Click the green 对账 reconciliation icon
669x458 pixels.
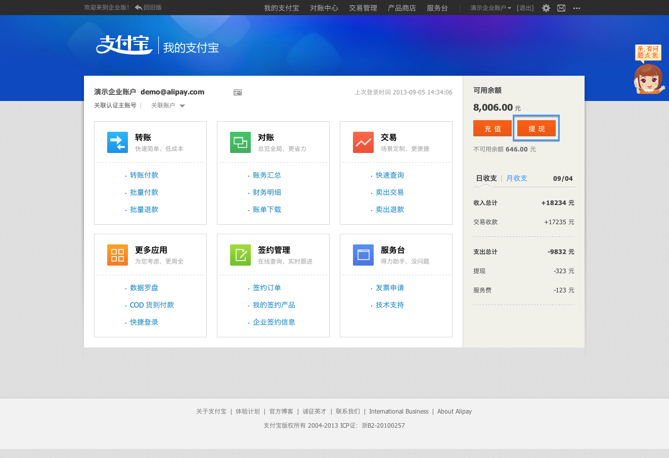click(x=240, y=142)
